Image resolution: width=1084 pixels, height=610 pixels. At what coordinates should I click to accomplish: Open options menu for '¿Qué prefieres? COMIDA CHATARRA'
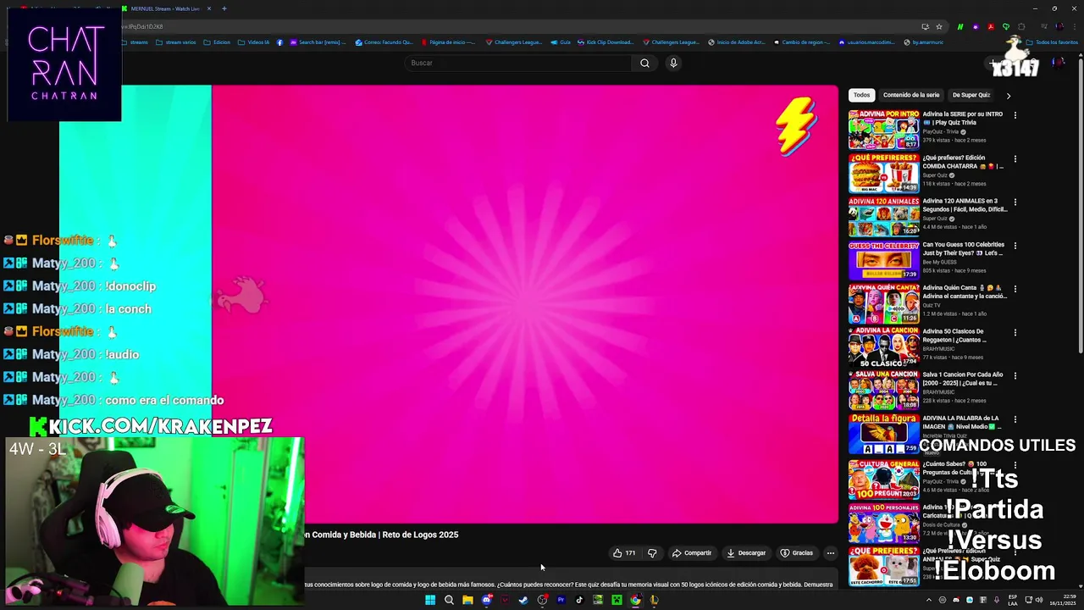[1015, 158]
